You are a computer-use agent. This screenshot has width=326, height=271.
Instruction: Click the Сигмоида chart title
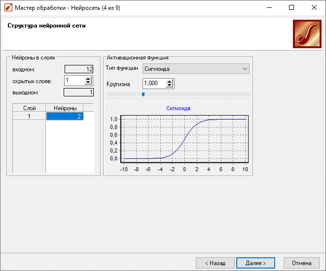(178, 108)
